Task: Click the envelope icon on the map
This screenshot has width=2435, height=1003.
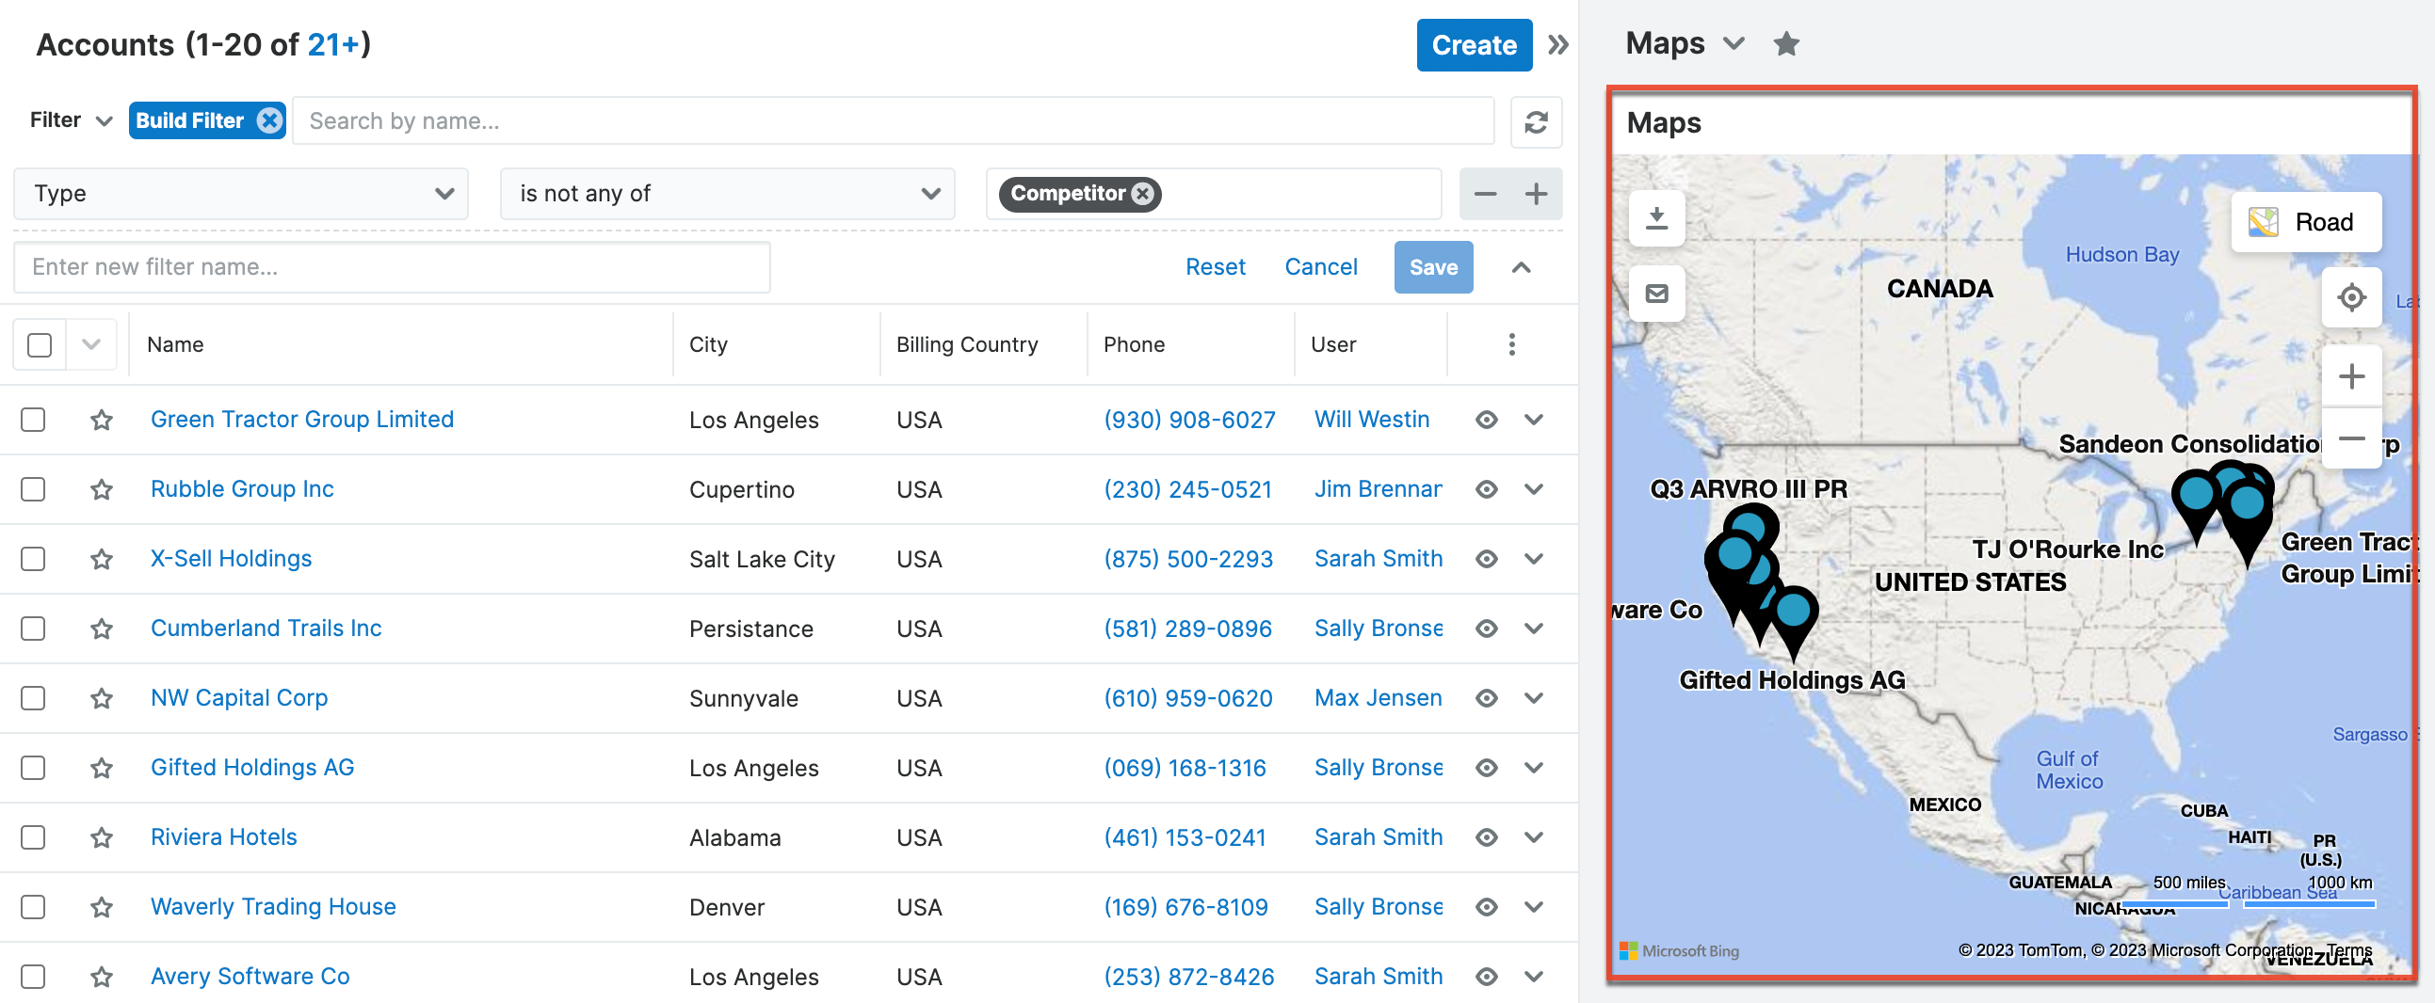Action: click(x=1657, y=294)
